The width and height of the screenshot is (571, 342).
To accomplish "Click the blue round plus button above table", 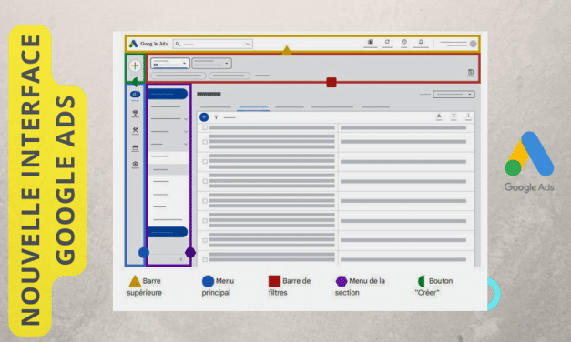I will (204, 117).
